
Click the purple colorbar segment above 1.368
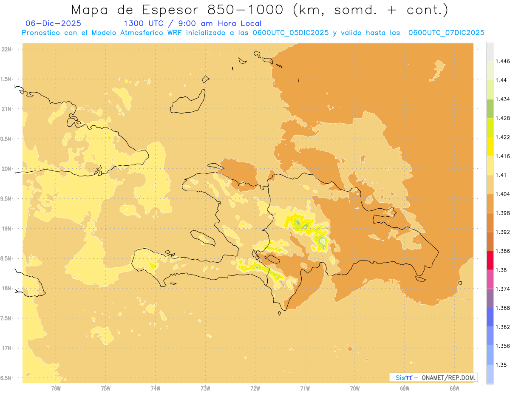coord(490,298)
